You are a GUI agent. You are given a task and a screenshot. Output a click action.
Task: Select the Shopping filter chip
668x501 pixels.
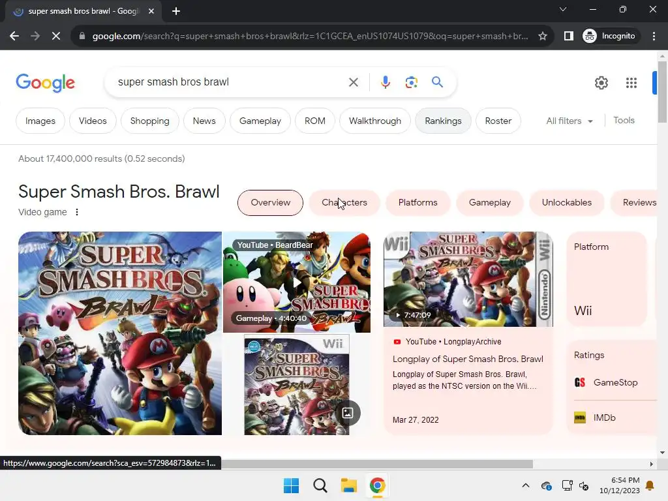[x=149, y=121]
